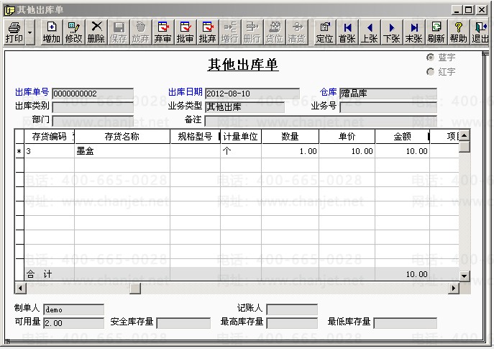
Task: Go to last record with 末张
Action: click(x=414, y=32)
